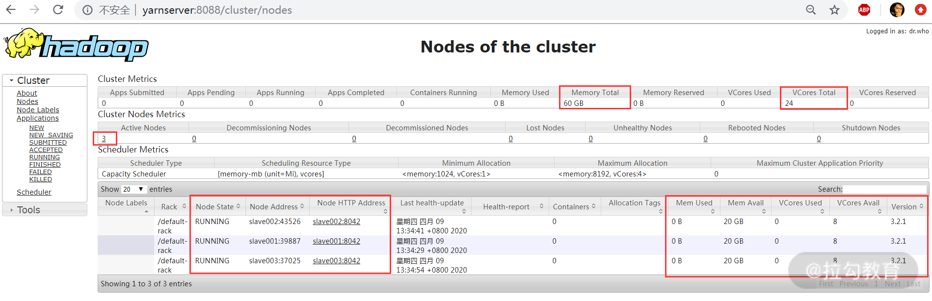932x301 pixels.
Task: Filter applications by RUNNING state
Action: (45, 157)
